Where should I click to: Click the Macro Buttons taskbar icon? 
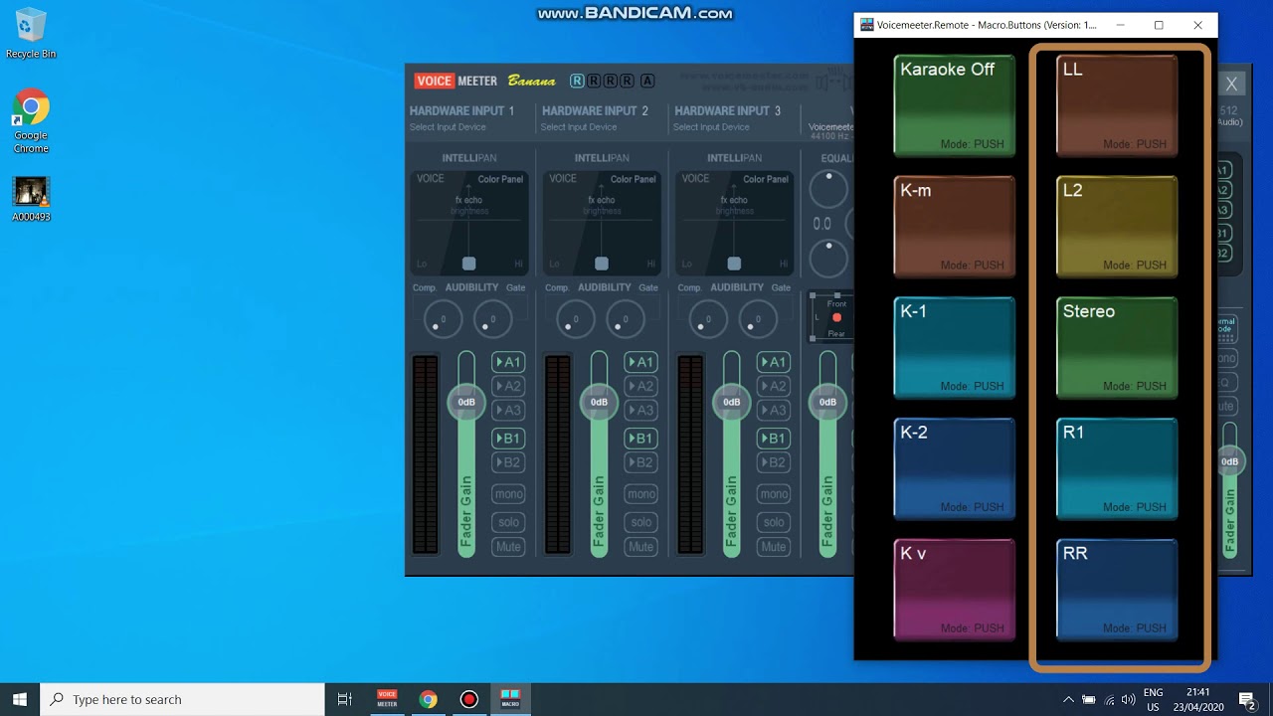coord(510,699)
